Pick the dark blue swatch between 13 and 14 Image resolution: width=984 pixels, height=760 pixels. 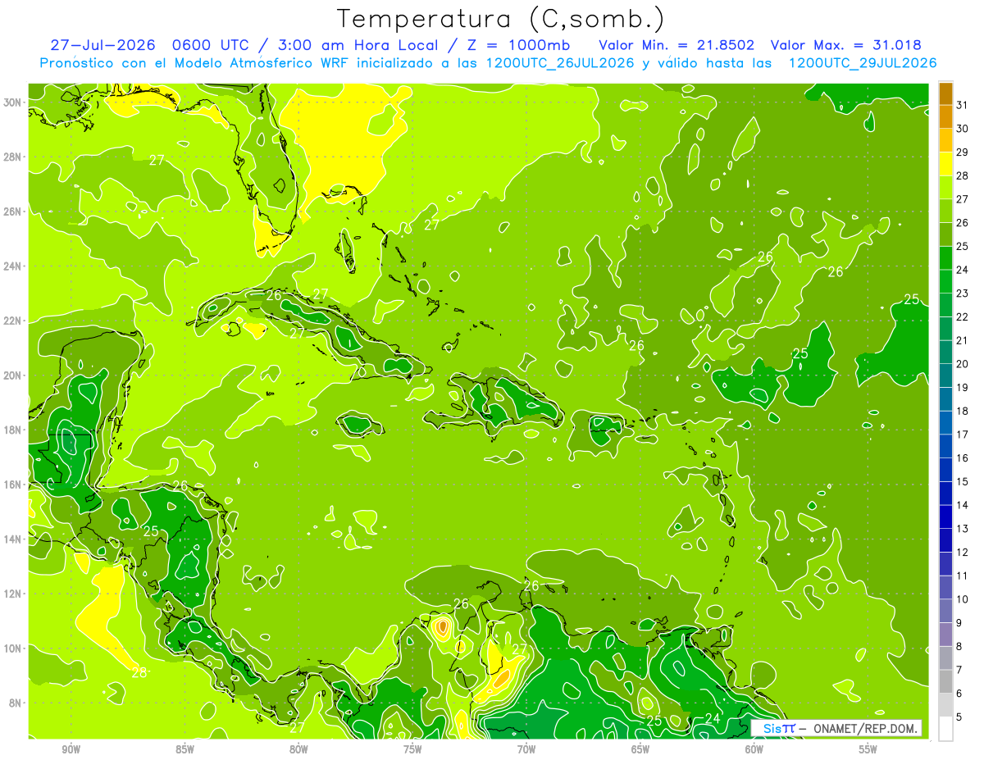pos(945,517)
